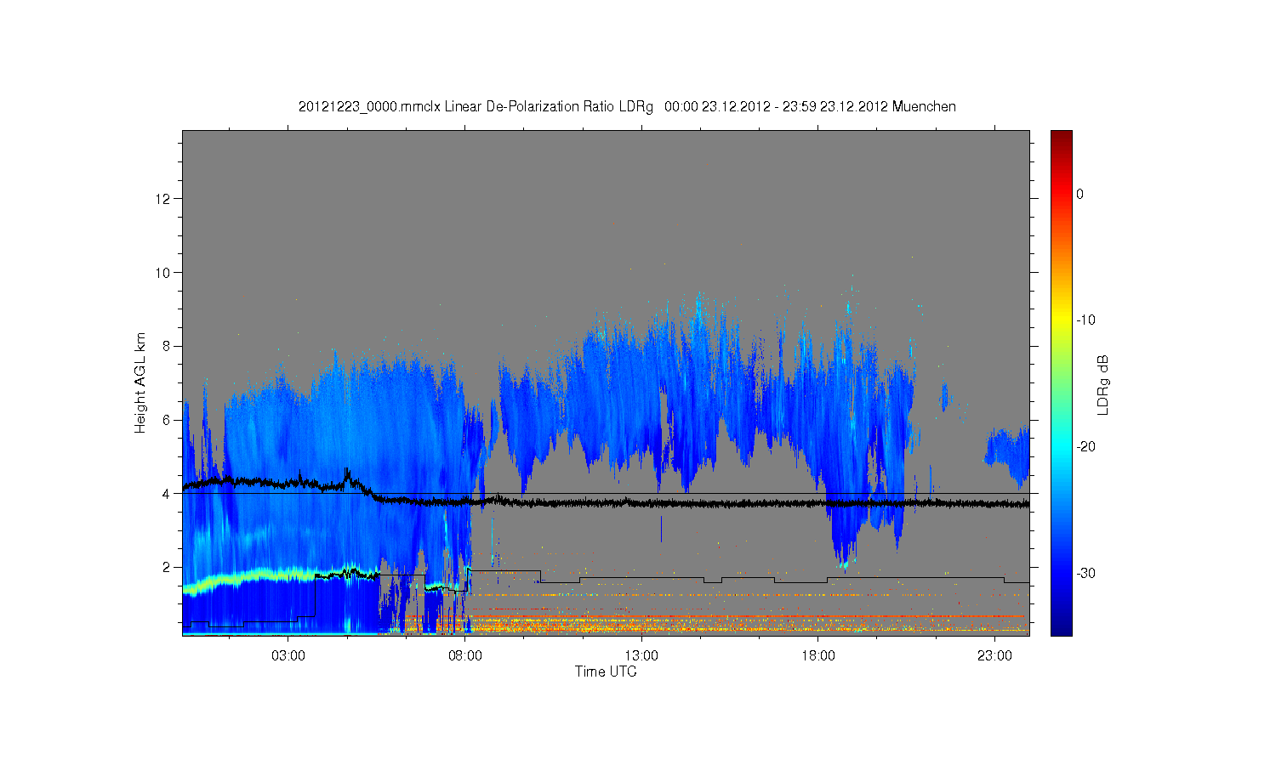Click the height tick label 2
1276x765 pixels.
click(166, 567)
